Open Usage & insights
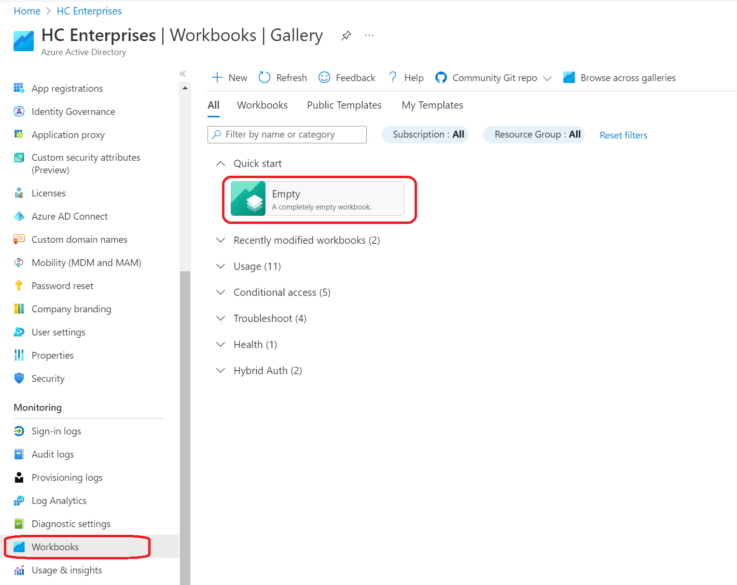The width and height of the screenshot is (737, 585). coord(66,570)
